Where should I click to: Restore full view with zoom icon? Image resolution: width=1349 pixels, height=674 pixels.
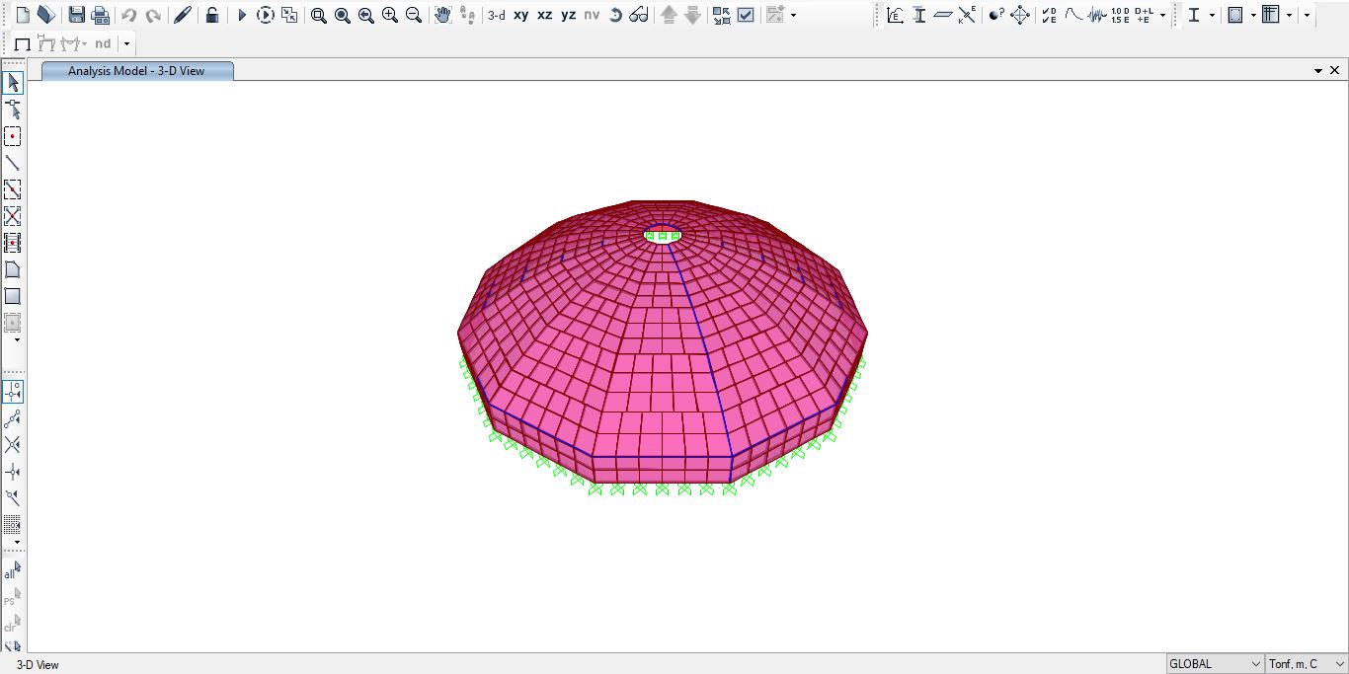coord(342,15)
